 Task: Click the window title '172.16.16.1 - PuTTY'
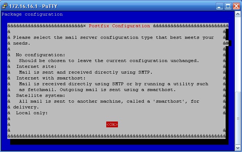[33, 6]
